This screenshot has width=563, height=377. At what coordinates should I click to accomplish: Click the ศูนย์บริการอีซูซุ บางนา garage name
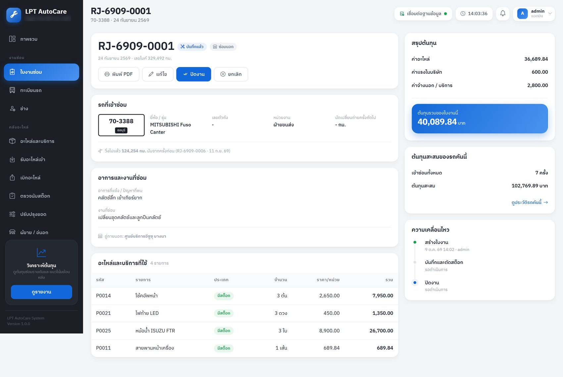(145, 236)
